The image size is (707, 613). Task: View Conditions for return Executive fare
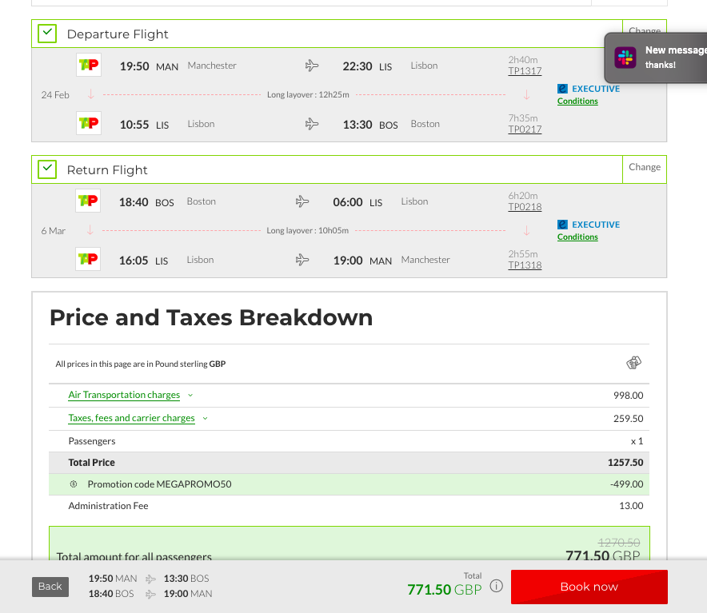[577, 237]
